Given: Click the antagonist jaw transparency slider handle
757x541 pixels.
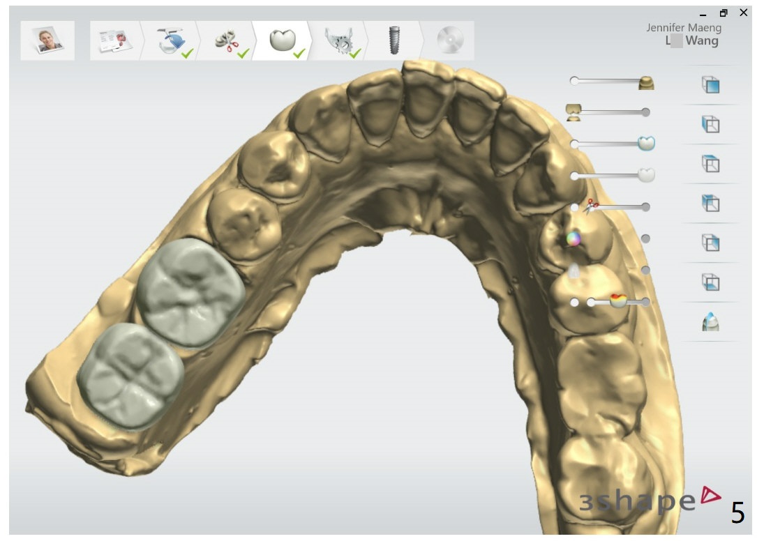Looking at the screenshot, I should tap(575, 112).
